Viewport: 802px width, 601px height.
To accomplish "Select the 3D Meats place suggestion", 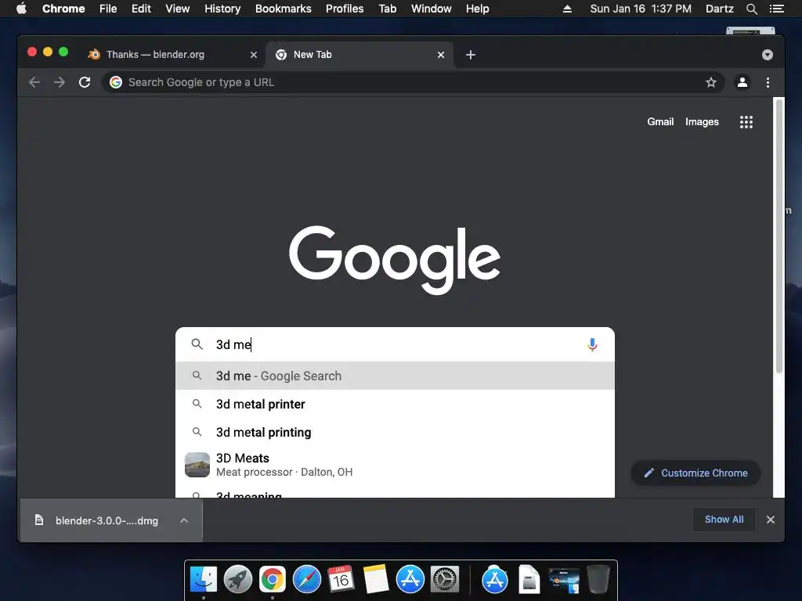I will (395, 465).
